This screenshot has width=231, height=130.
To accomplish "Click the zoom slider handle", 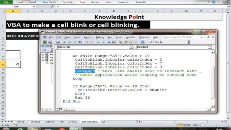I will click(x=215, y=125).
